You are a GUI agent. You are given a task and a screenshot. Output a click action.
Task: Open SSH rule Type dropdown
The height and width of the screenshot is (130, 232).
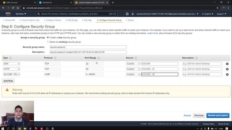point(12,64)
